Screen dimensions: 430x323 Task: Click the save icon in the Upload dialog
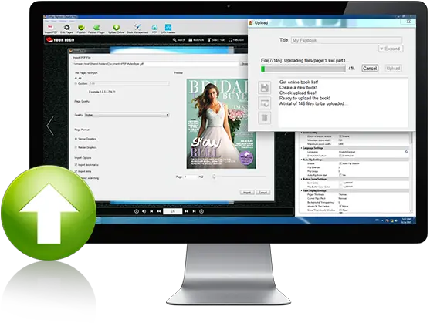coord(264,88)
